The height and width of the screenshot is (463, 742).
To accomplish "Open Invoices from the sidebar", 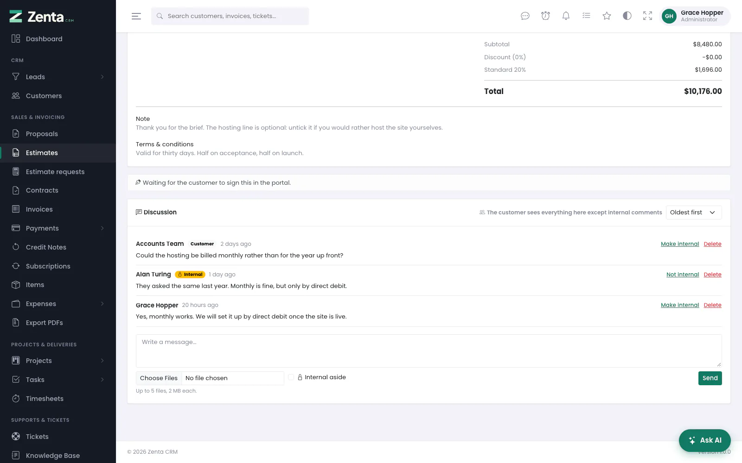I will (58, 209).
